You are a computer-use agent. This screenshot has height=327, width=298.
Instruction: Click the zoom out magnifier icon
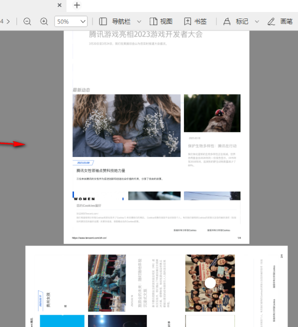[x=27, y=21]
